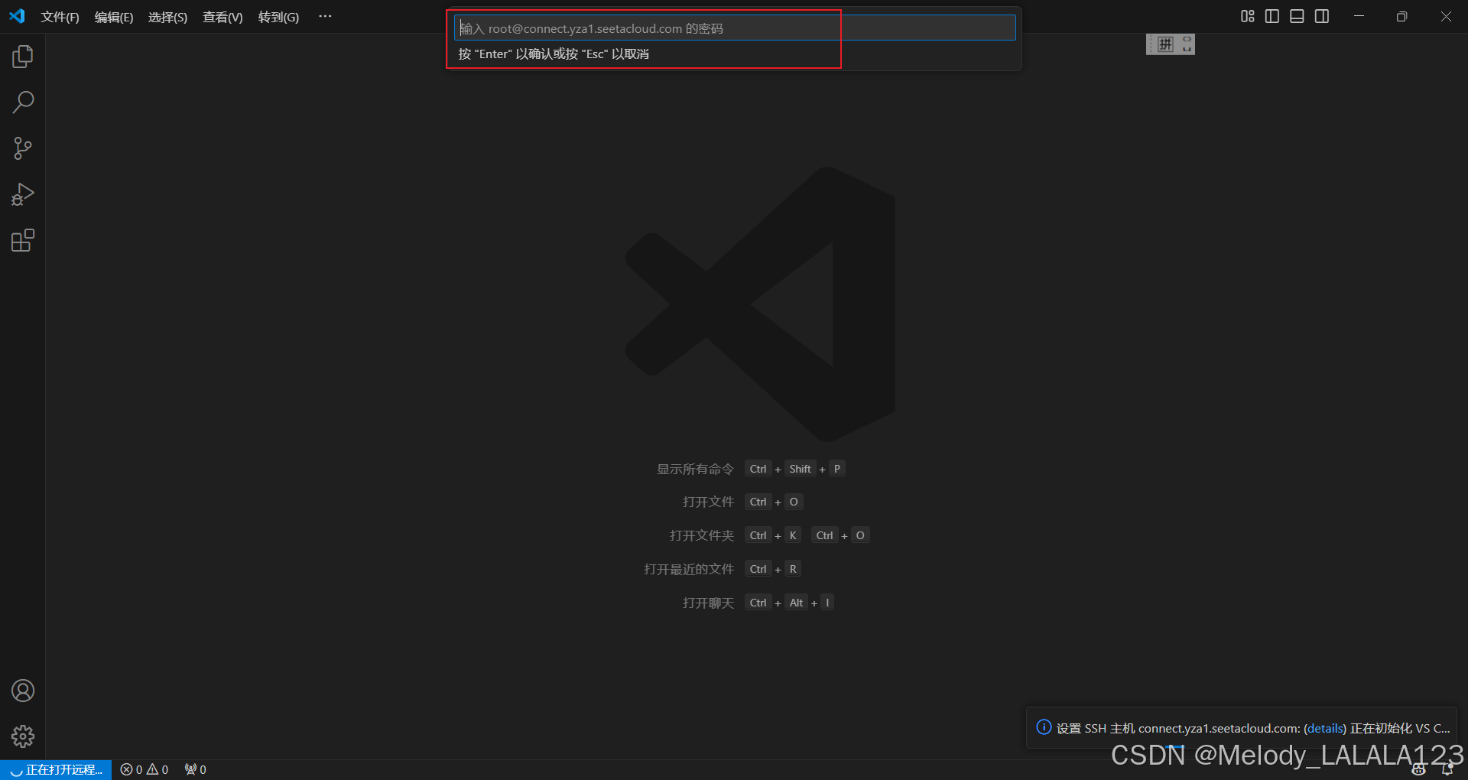The width and height of the screenshot is (1468, 780).
Task: Click the notification info icon
Action: pos(1044,727)
